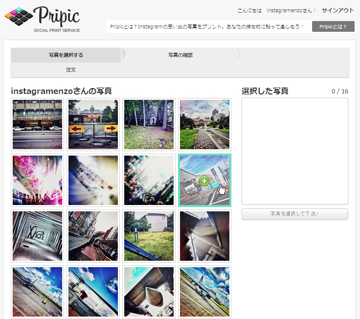Select the aircraft nose cone photo
This screenshot has width=360, height=319.
pyautogui.click(x=149, y=292)
